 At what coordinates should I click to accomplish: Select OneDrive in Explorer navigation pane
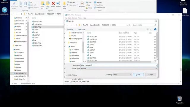click(x=18, y=45)
